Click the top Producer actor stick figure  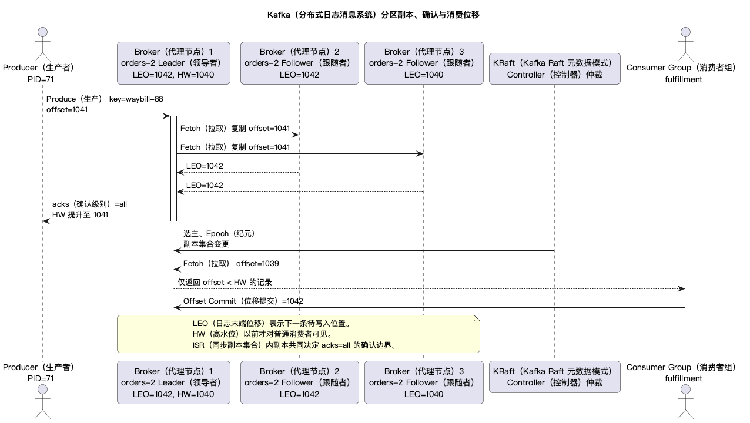pyautogui.click(x=42, y=44)
